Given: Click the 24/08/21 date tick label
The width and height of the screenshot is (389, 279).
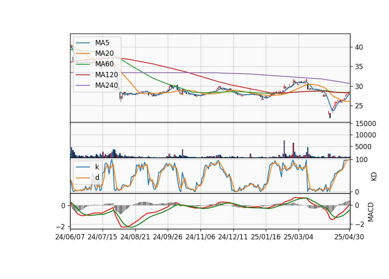Looking at the screenshot, I should coord(135,237).
